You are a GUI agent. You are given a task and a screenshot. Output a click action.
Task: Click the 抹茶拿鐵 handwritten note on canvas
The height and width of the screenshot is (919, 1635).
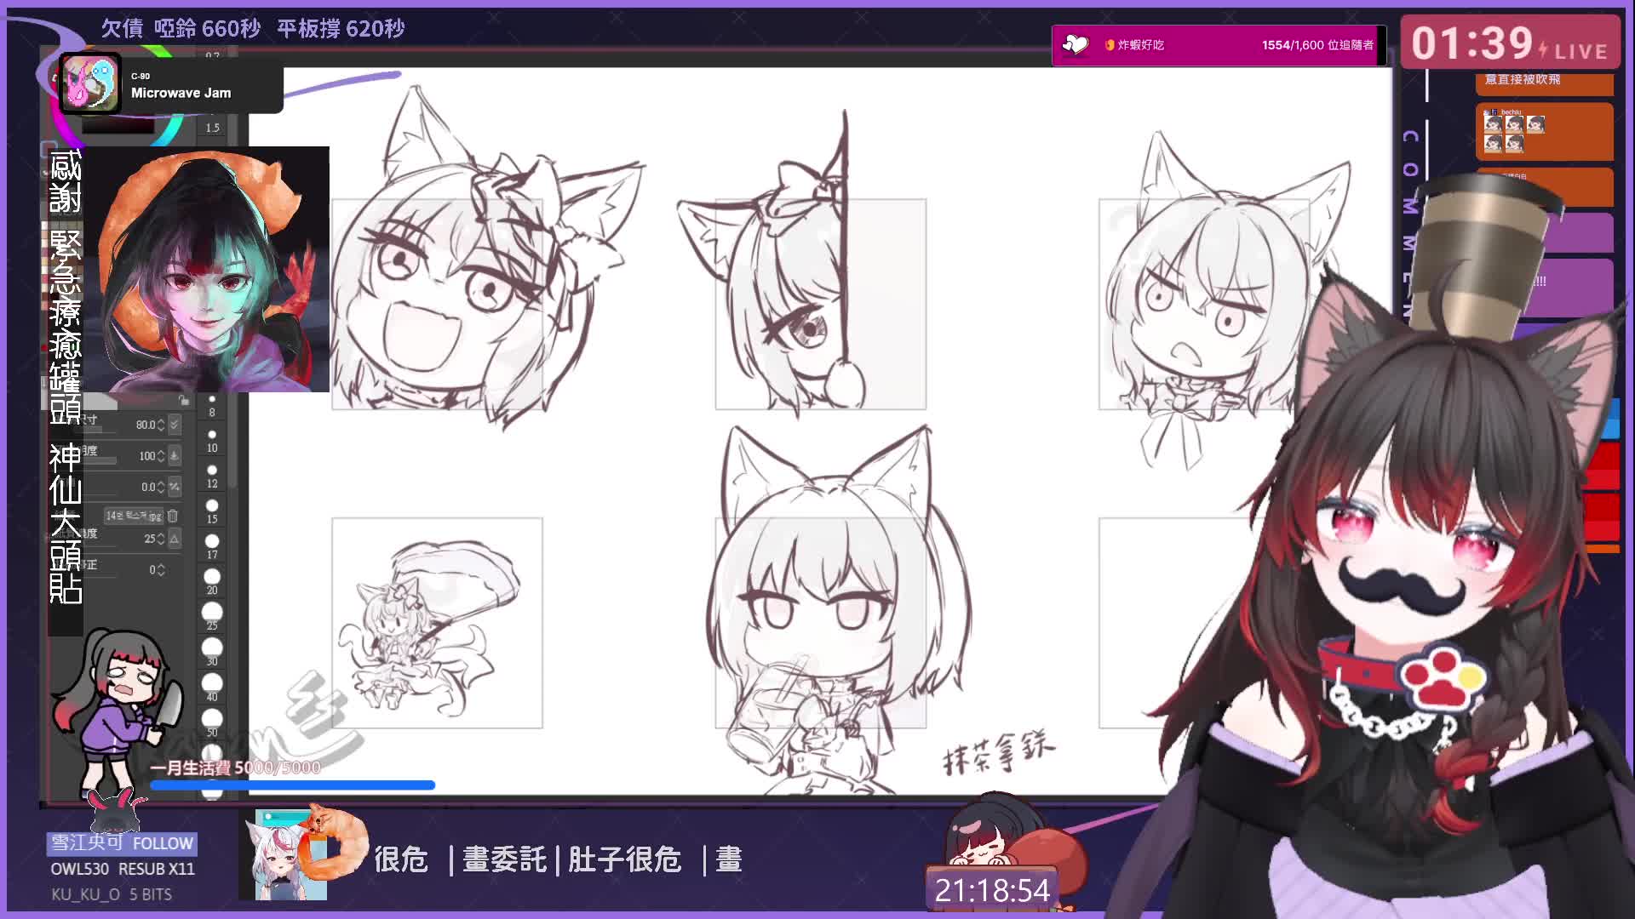[x=999, y=752]
